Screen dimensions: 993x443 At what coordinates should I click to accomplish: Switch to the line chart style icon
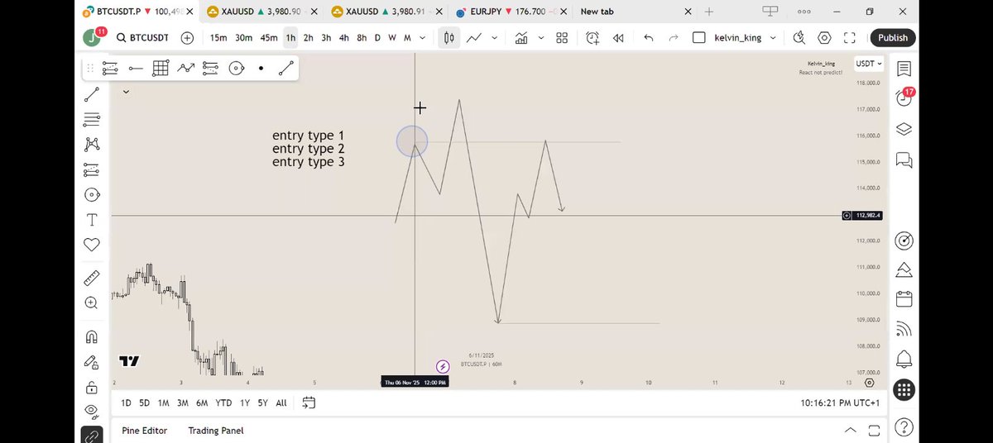pyautogui.click(x=474, y=38)
